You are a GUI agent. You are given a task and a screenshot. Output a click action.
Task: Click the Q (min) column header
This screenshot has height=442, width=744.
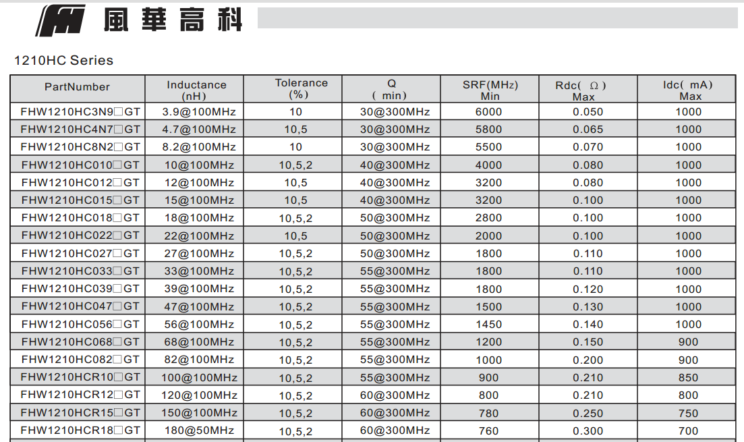(391, 89)
